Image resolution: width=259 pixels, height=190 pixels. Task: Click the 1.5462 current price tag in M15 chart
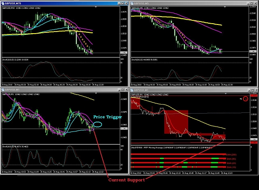(x=124, y=53)
